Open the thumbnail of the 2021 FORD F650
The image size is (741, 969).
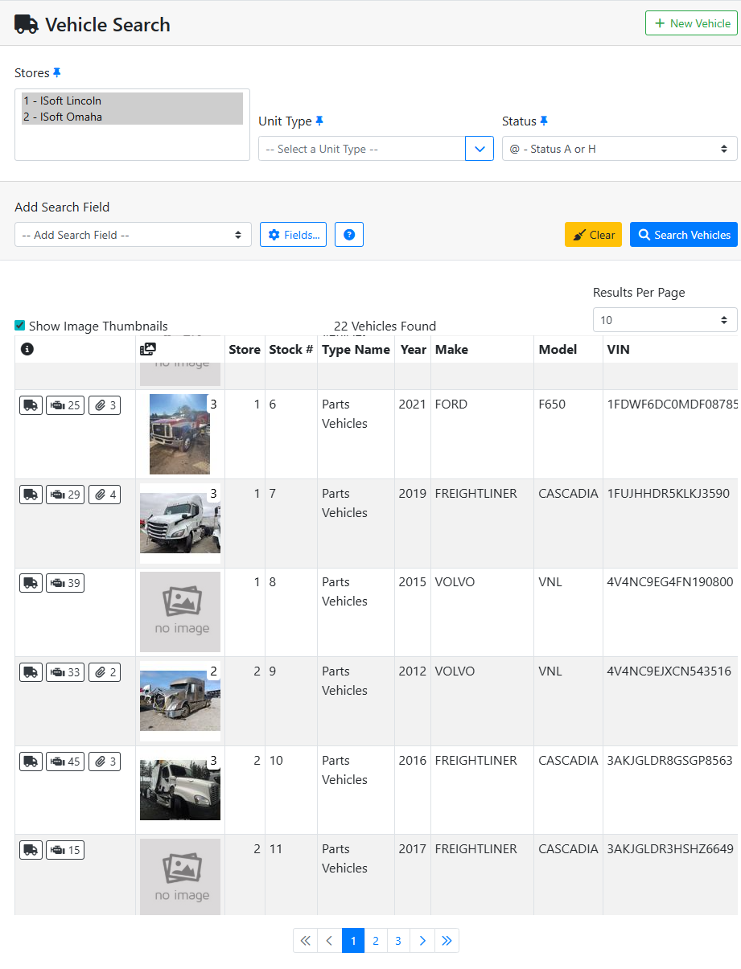tap(179, 434)
